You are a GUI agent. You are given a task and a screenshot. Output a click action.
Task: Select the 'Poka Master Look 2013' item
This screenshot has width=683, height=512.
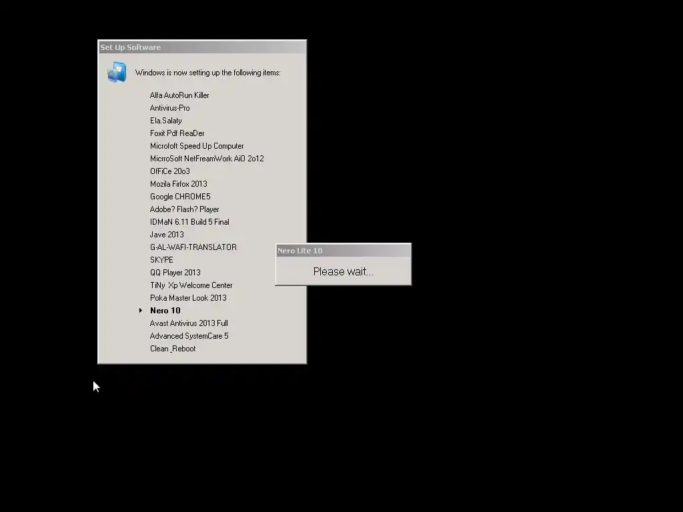(x=188, y=298)
